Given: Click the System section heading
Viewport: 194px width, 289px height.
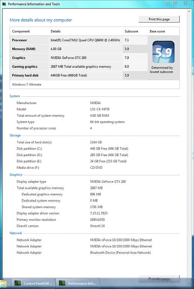Looking at the screenshot, I should (x=15, y=96).
